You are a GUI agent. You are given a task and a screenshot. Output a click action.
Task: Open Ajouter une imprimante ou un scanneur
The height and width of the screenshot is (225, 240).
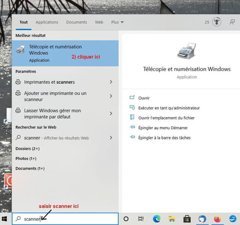[65, 96]
